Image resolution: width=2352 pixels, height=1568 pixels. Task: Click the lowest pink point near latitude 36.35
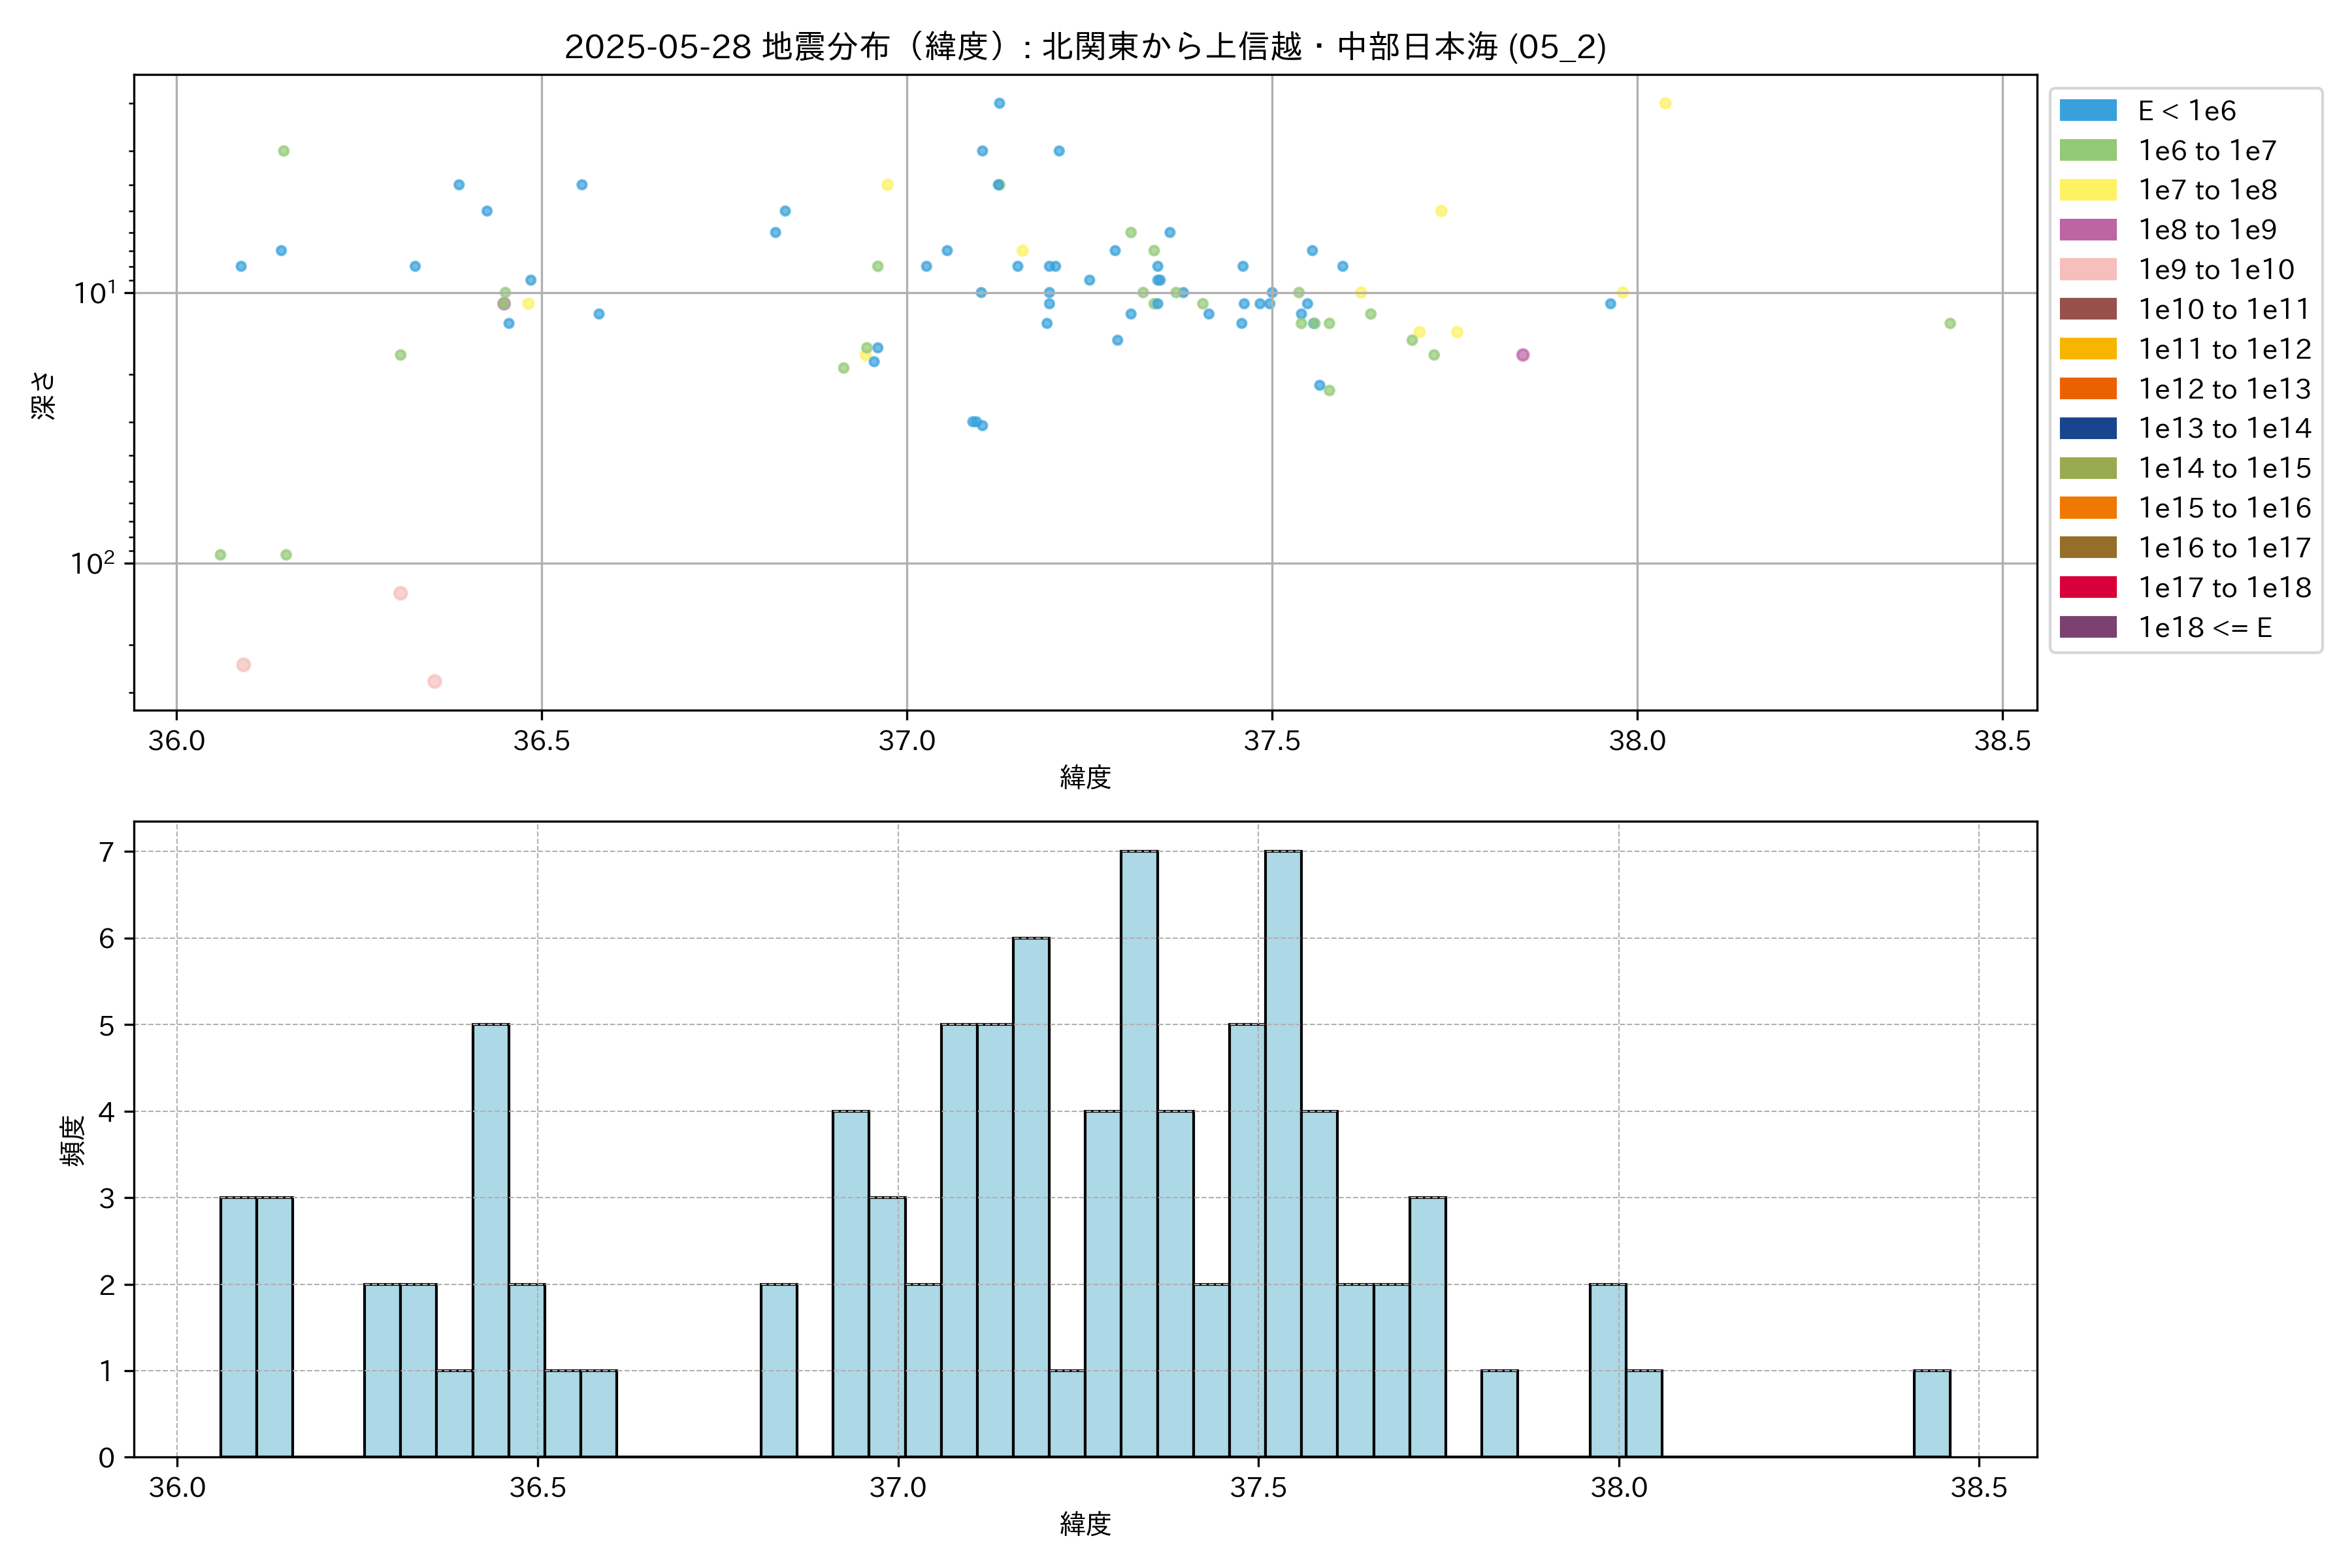pyautogui.click(x=434, y=681)
